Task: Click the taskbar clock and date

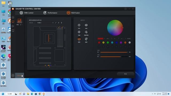Action: coord(165,94)
